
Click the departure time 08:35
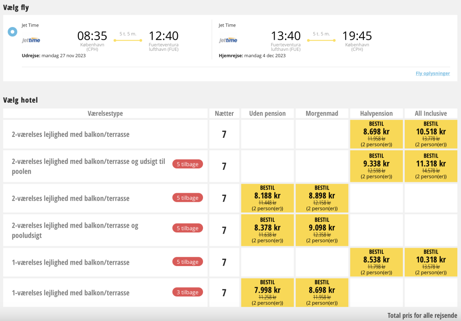(92, 36)
